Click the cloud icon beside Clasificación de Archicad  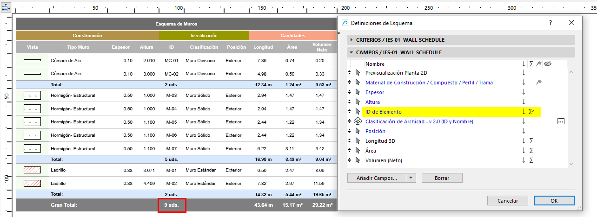[x=358, y=121]
